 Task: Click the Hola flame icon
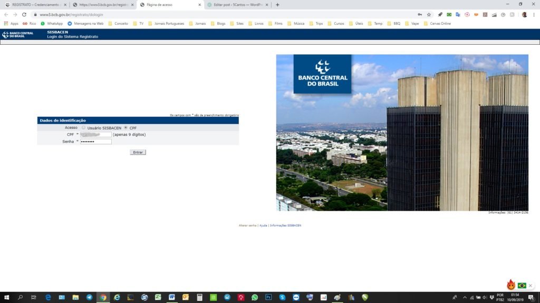tap(511, 285)
